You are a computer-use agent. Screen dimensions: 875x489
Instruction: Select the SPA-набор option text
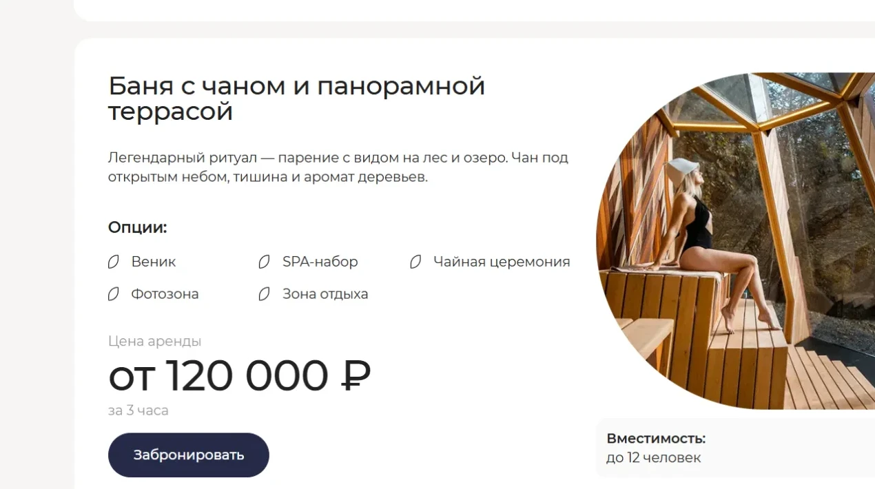coord(320,262)
